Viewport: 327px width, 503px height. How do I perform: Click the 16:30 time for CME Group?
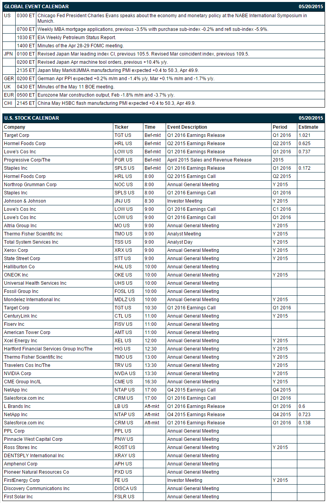point(150,382)
